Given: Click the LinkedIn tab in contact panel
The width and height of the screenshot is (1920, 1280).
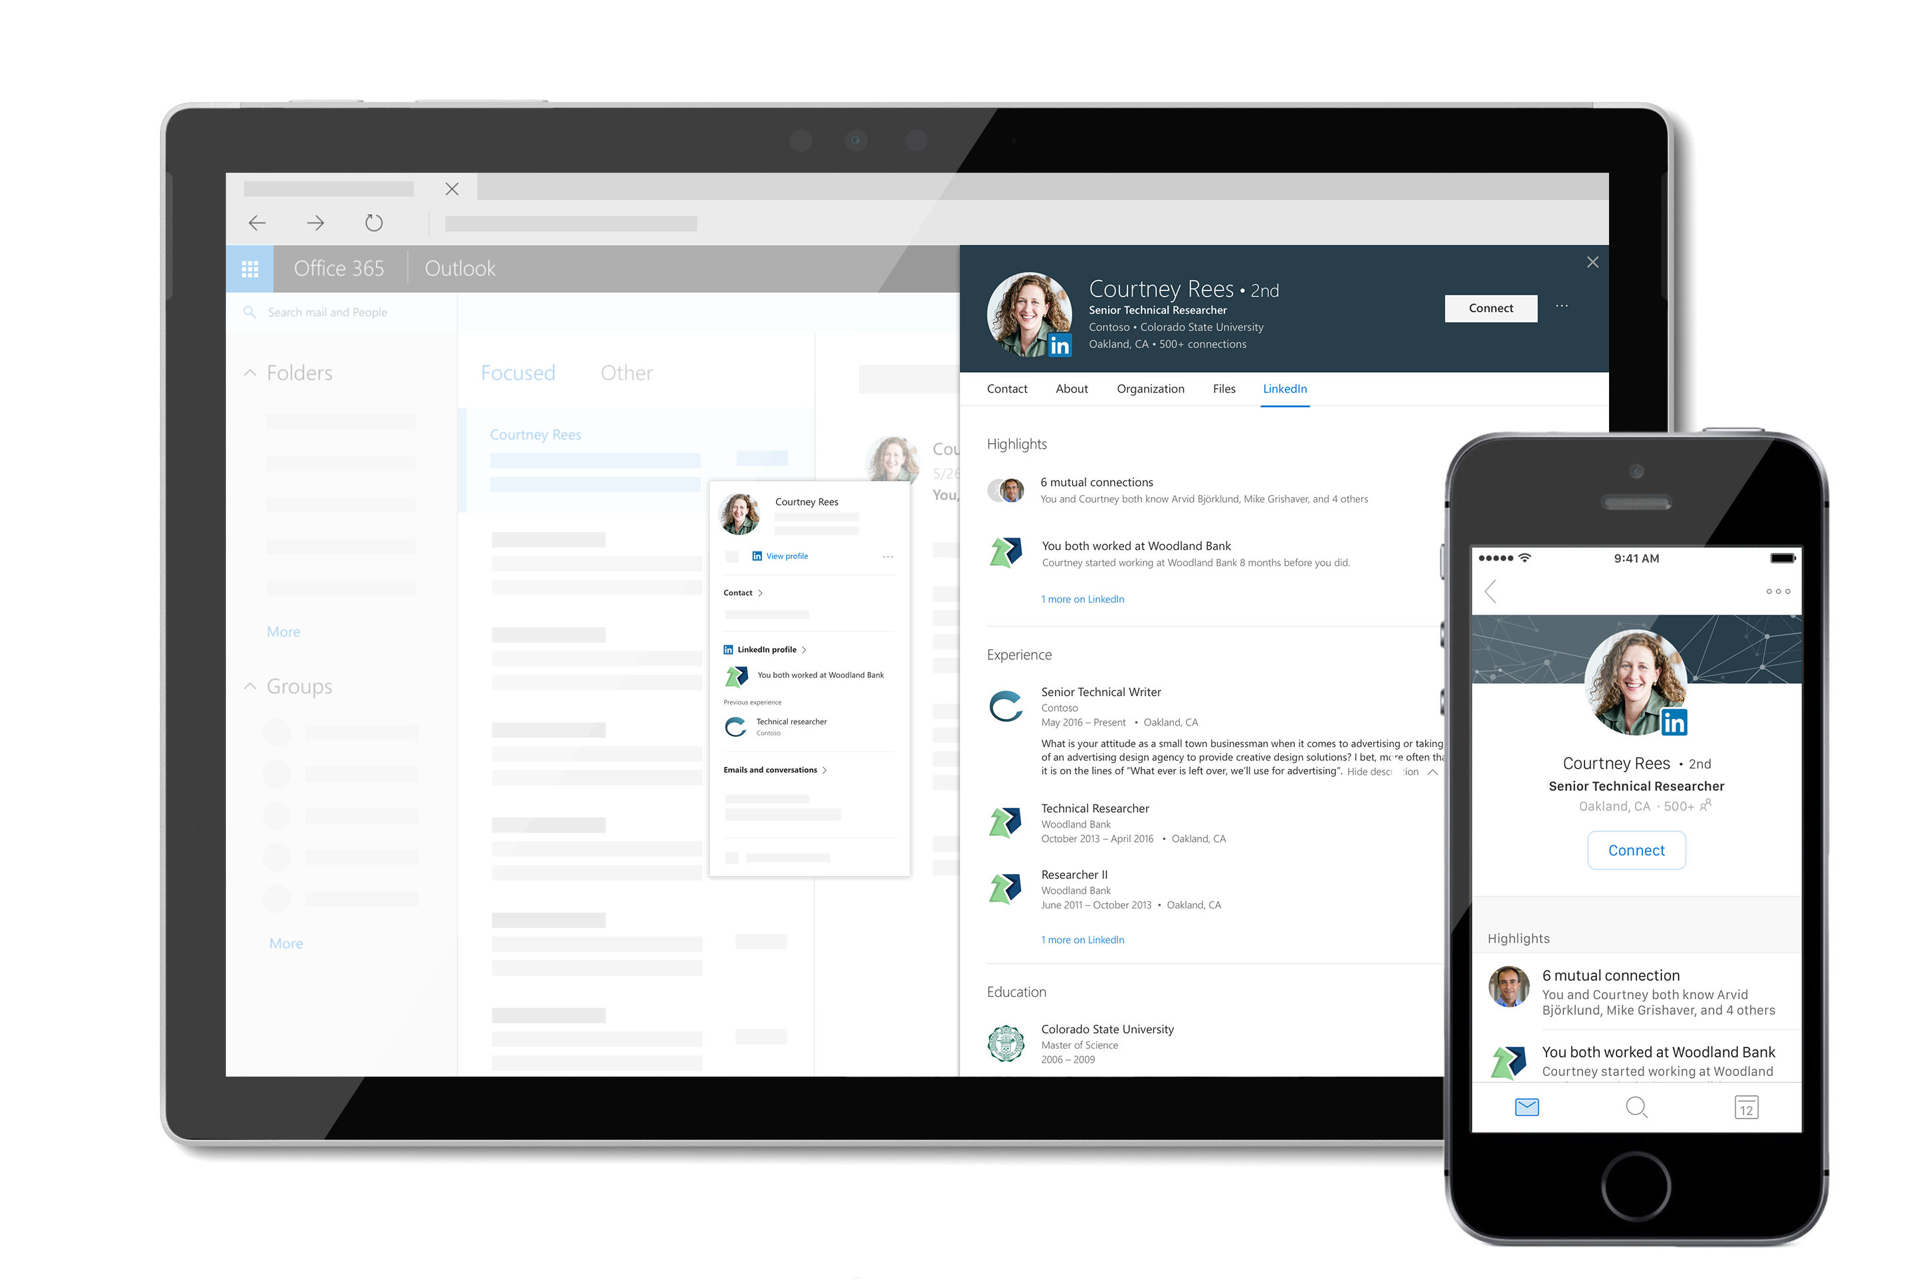Looking at the screenshot, I should tap(1284, 387).
